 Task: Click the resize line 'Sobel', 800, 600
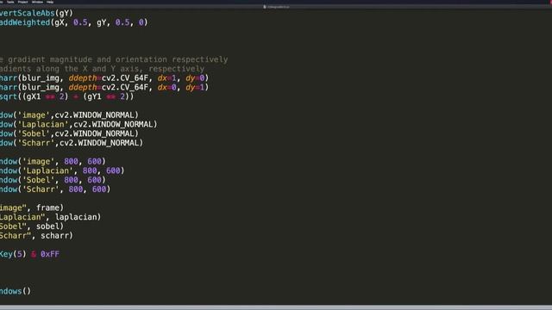pos(53,180)
